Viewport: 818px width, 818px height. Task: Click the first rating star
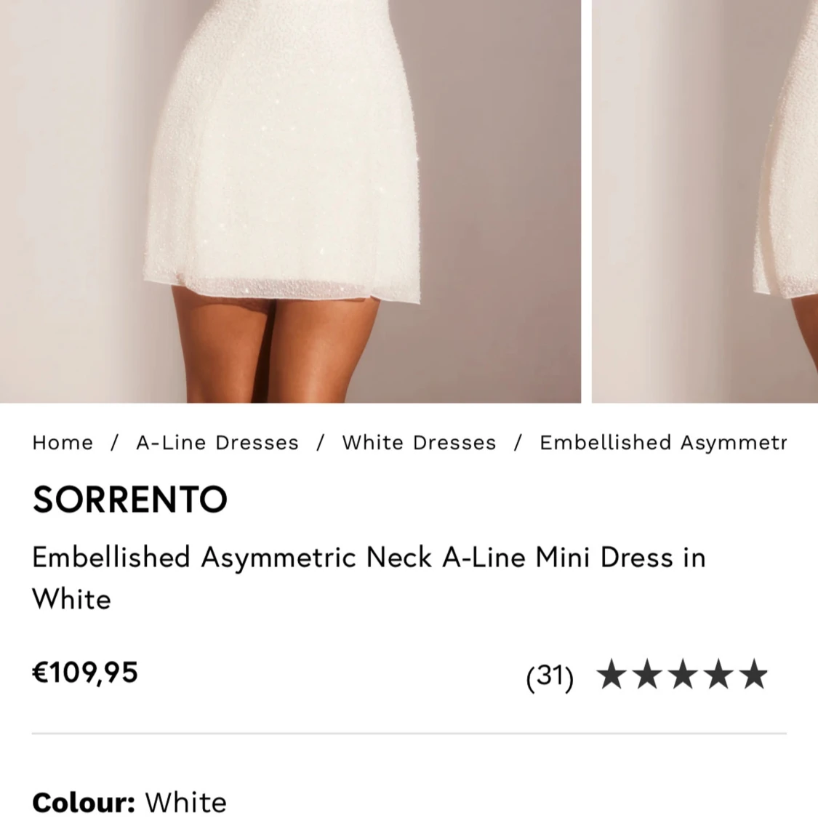pos(611,674)
